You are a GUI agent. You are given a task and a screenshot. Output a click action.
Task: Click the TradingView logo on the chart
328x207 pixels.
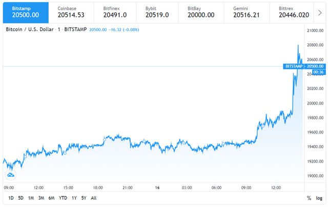click(10, 175)
